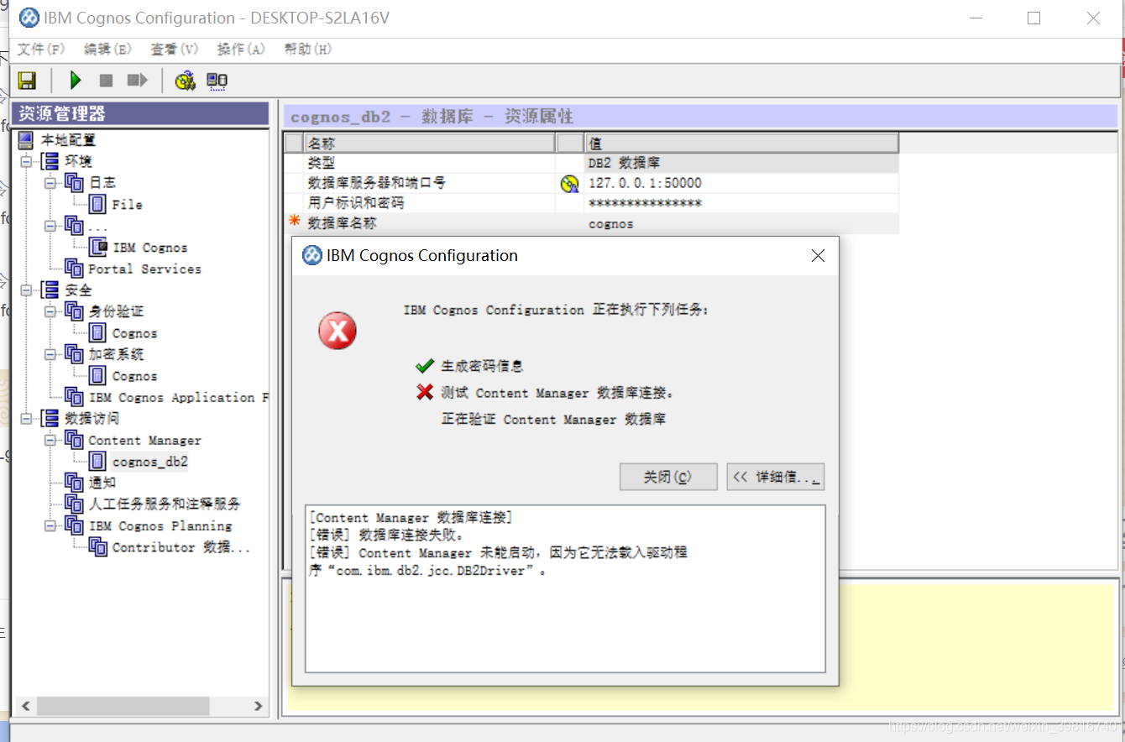The width and height of the screenshot is (1125, 742).
Task: Click the 通知 node icon
Action: point(74,483)
